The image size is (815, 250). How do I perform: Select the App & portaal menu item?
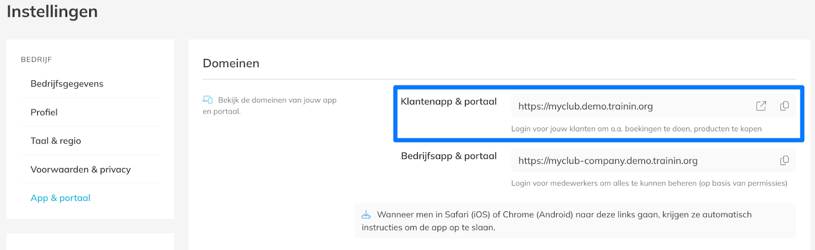click(x=60, y=198)
